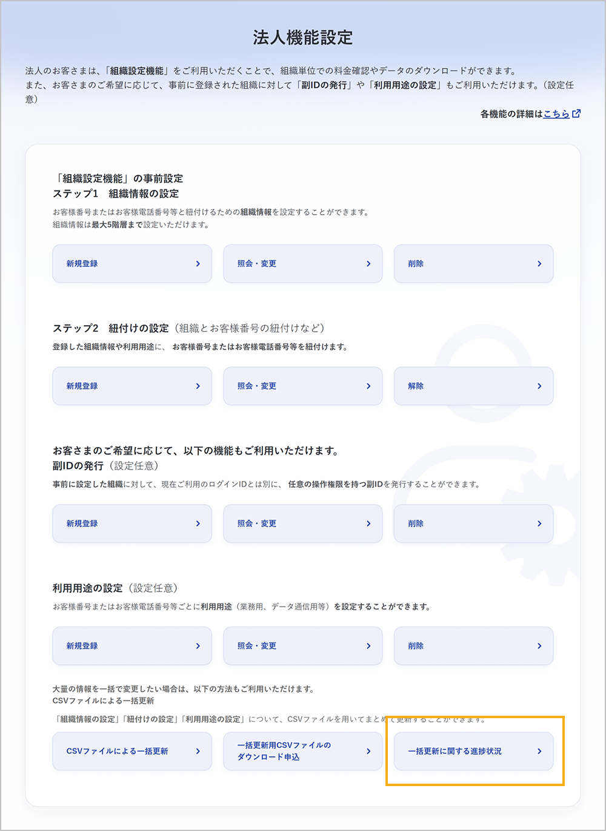Open 新規登録 under 副IDの発行
The width and height of the screenshot is (606, 831).
[x=132, y=523]
